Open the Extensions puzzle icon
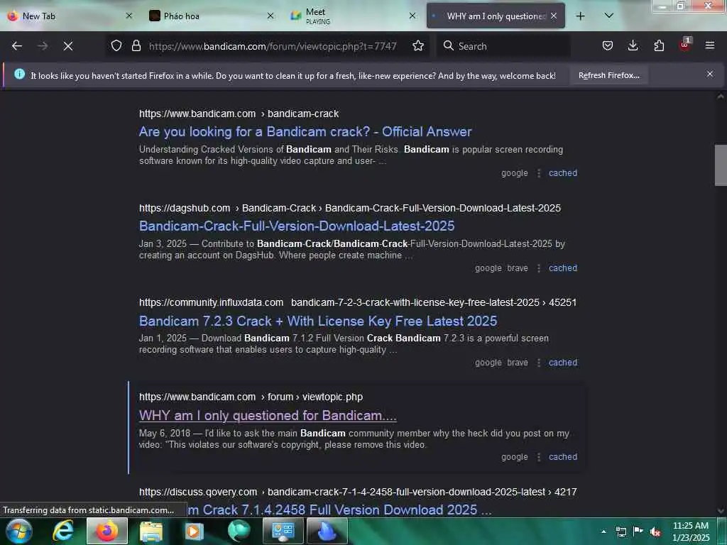This screenshot has width=727, height=545. point(659,46)
